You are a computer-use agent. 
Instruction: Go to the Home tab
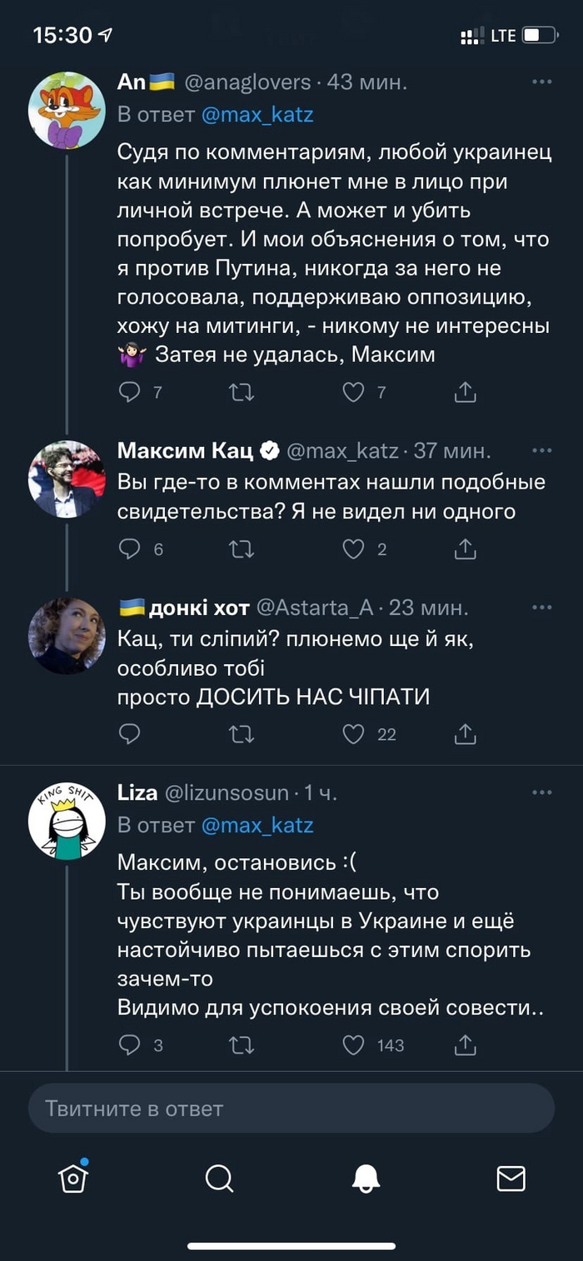tap(73, 1177)
